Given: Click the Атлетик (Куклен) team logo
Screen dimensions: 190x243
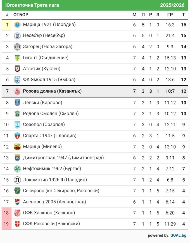Looking at the screenshot, I should [17, 69].
